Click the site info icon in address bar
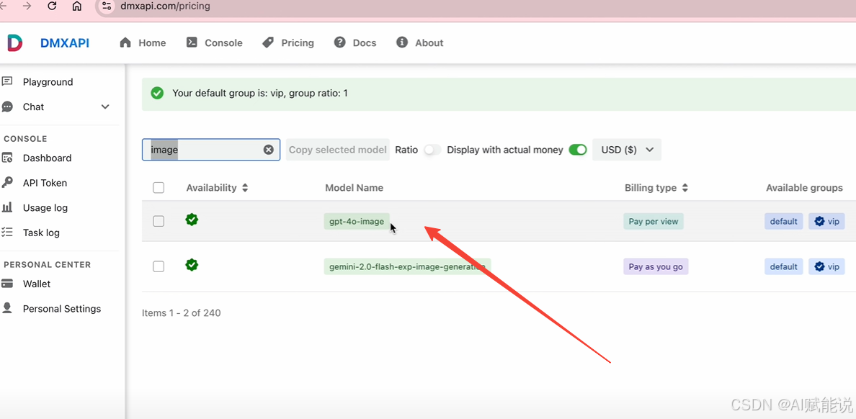856x419 pixels. pyautogui.click(x=107, y=6)
